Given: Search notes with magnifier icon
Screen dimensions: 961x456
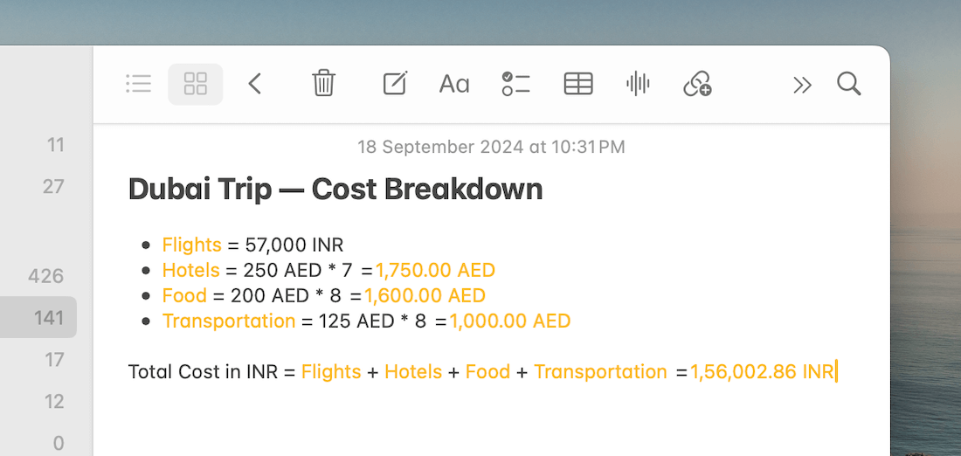Looking at the screenshot, I should click(849, 84).
